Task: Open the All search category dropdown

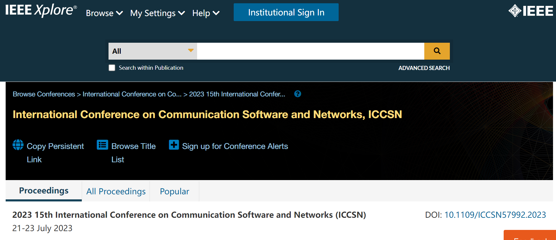Action: (153, 51)
